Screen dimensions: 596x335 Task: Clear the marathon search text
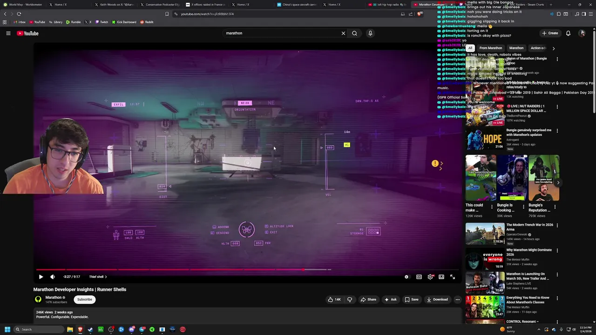point(343,33)
